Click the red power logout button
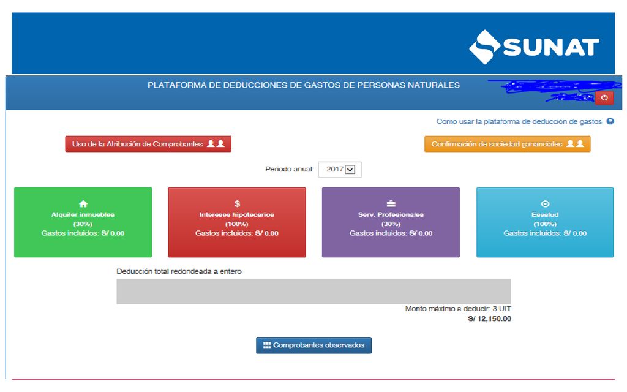The width and height of the screenshot is (627, 392). pos(604,97)
